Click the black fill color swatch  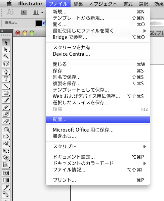39,23
